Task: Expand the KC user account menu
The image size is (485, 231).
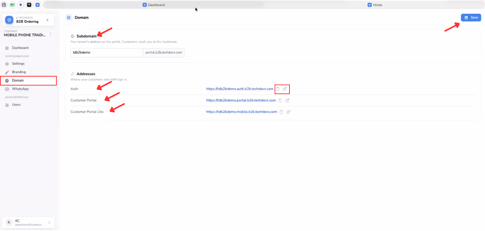Action: (49, 223)
